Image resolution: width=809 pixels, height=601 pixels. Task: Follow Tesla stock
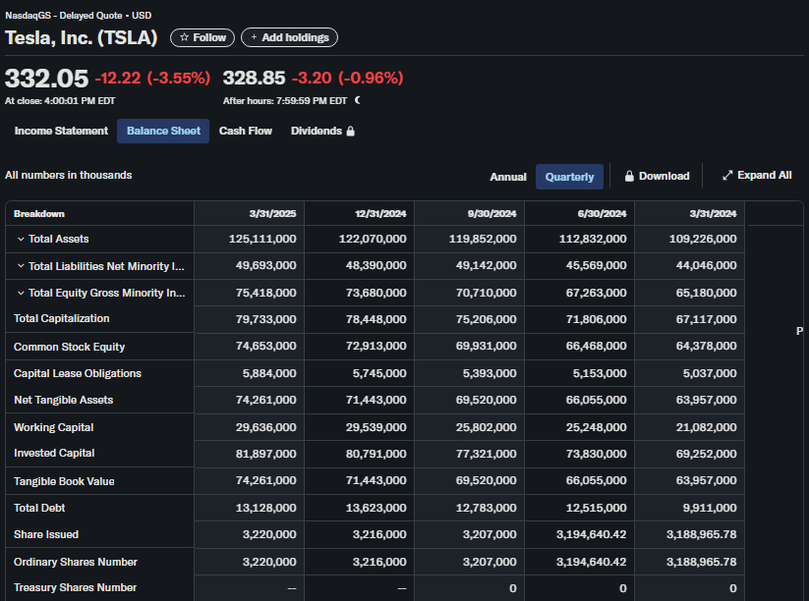202,37
